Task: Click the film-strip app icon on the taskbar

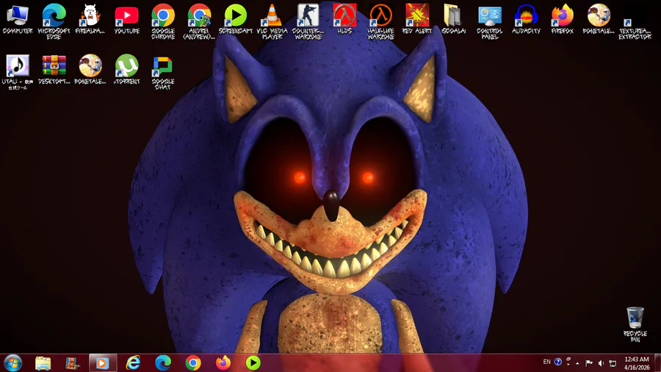Action: pos(73,363)
